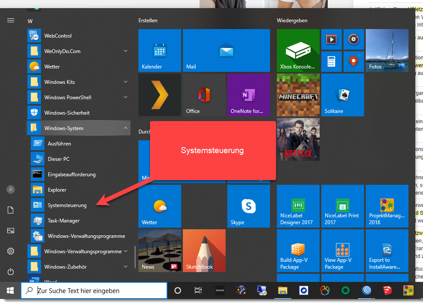This screenshot has height=305, width=423.
Task: Click the power icon in sidebar
Action: [11, 272]
